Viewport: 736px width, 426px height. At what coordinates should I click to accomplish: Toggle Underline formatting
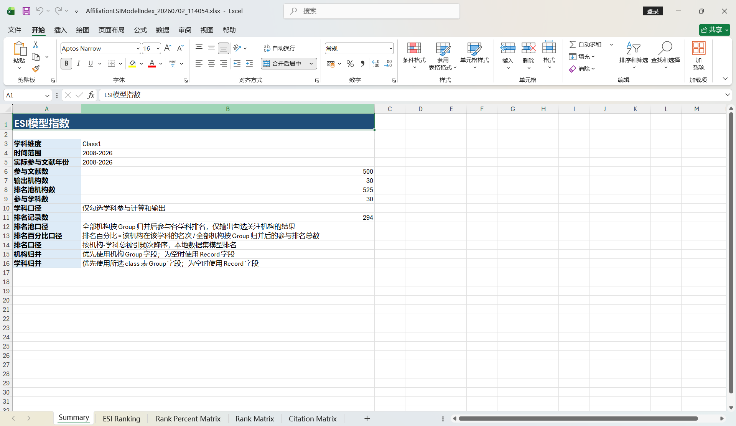click(x=91, y=64)
